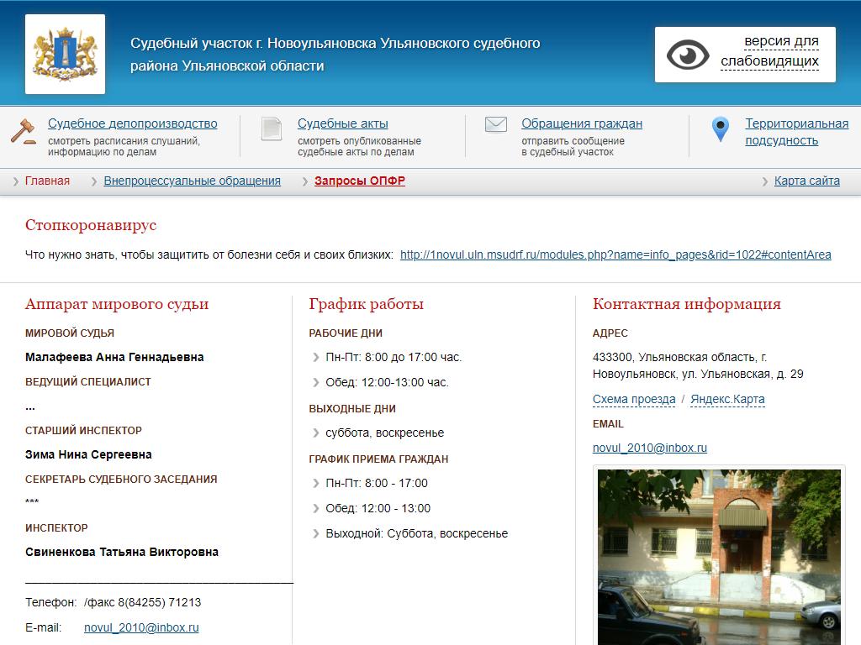861x645 pixels.
Task: Open Запросы ОПФР menu item
Action: coord(359,181)
